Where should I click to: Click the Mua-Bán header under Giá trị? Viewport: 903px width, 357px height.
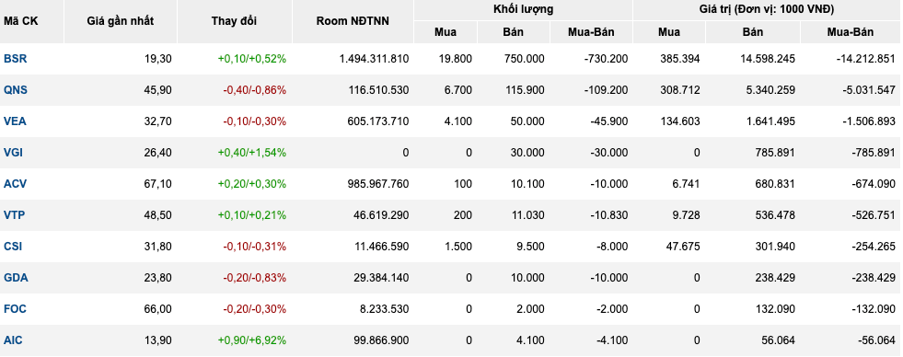[850, 32]
